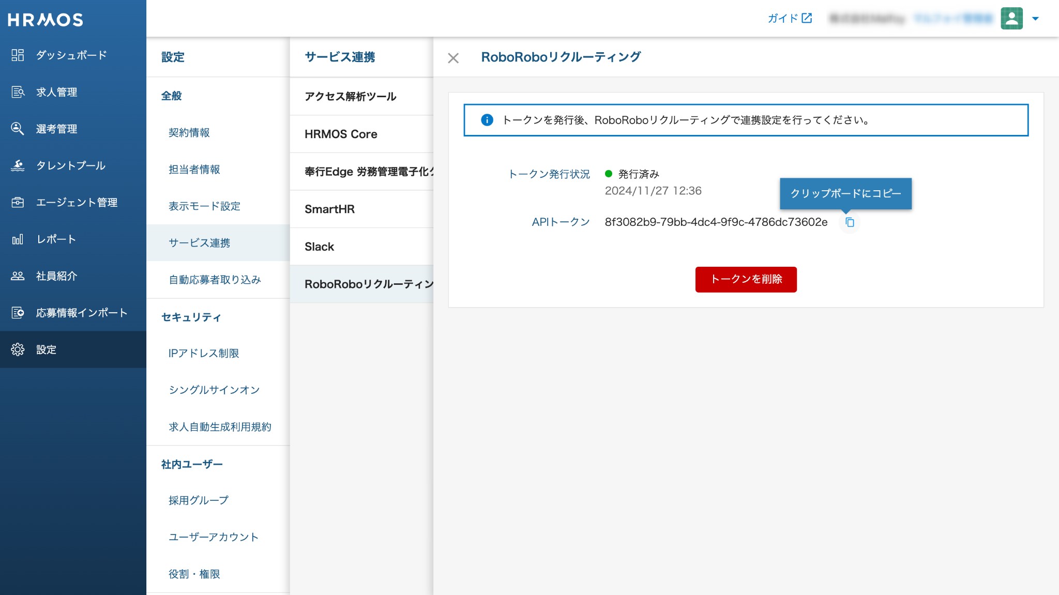Click the info icon in the notice

[x=487, y=120]
